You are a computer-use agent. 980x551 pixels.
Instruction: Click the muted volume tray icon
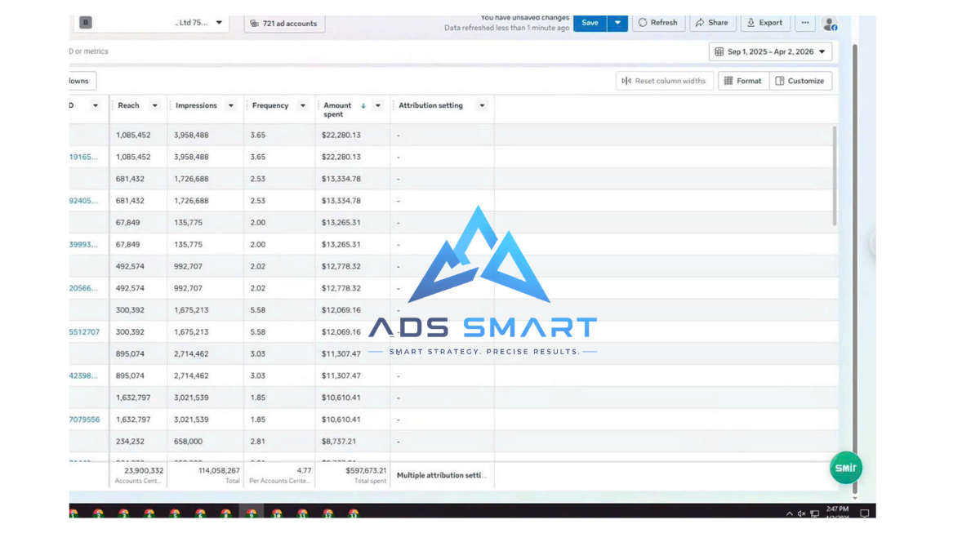point(801,513)
